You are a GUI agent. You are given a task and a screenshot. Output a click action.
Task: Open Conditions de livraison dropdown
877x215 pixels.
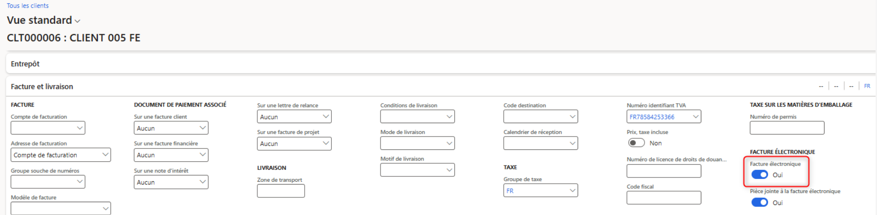pos(417,117)
